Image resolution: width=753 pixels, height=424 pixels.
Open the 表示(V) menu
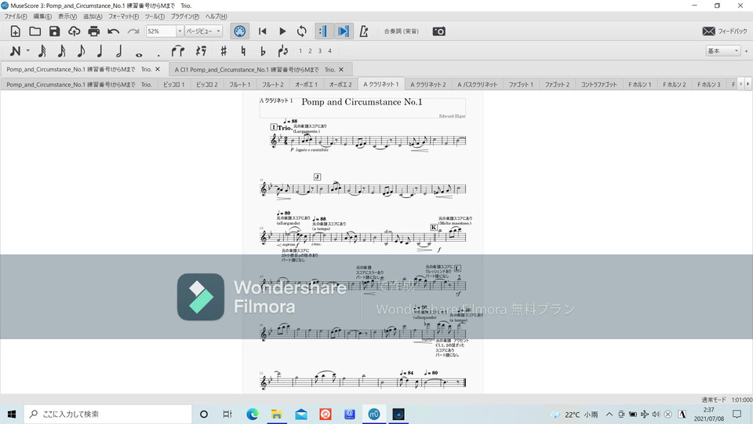(67, 16)
